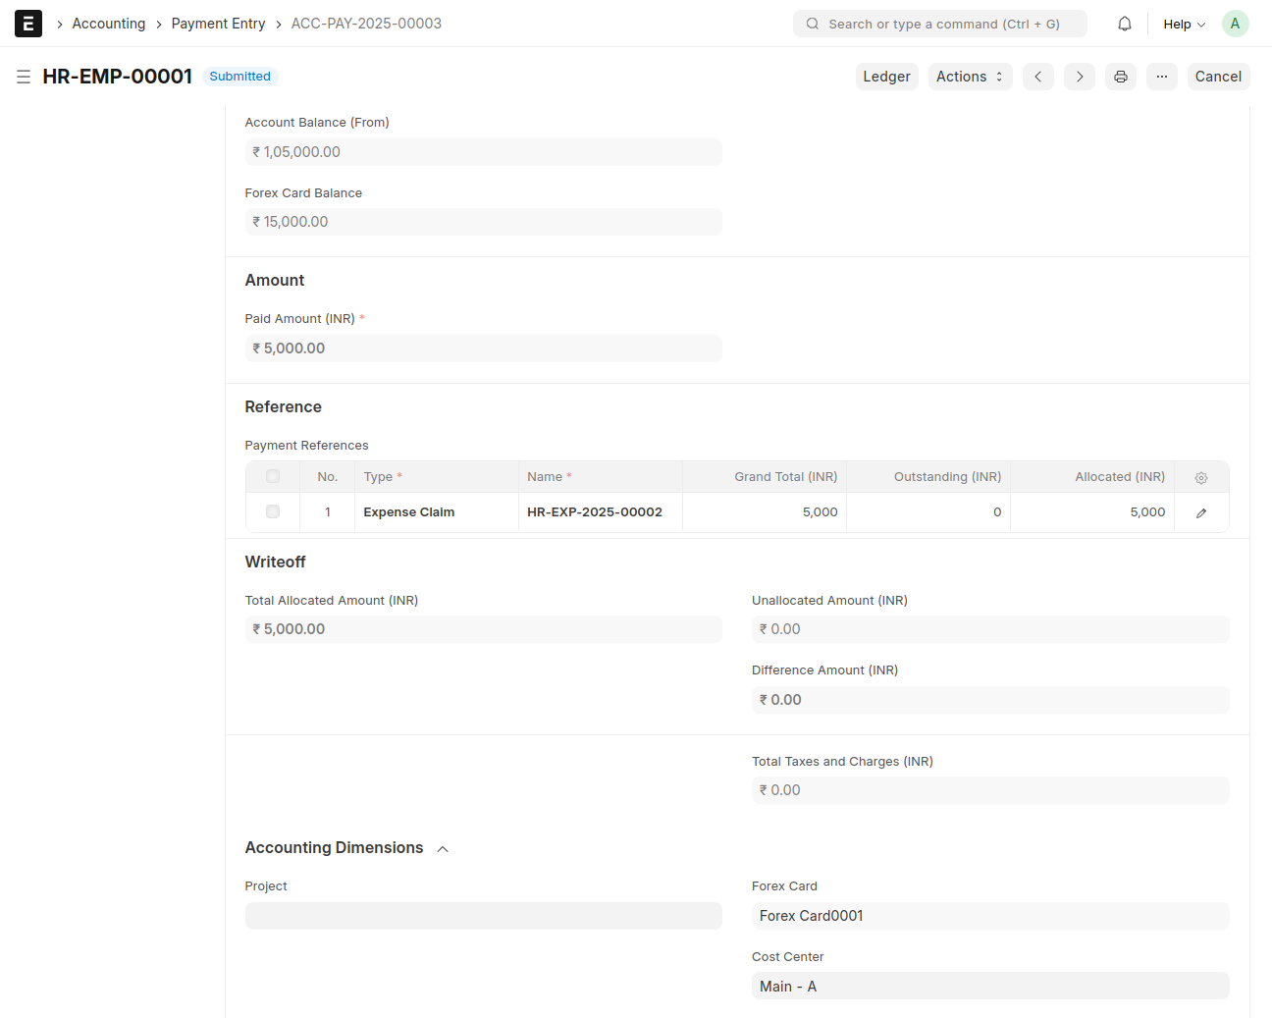The width and height of the screenshot is (1272, 1018).
Task: Edit the Expense Claim row pencil icon
Action: click(1201, 513)
